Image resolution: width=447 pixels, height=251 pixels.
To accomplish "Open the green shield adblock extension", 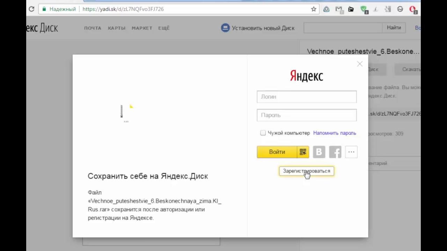I will [364, 9].
